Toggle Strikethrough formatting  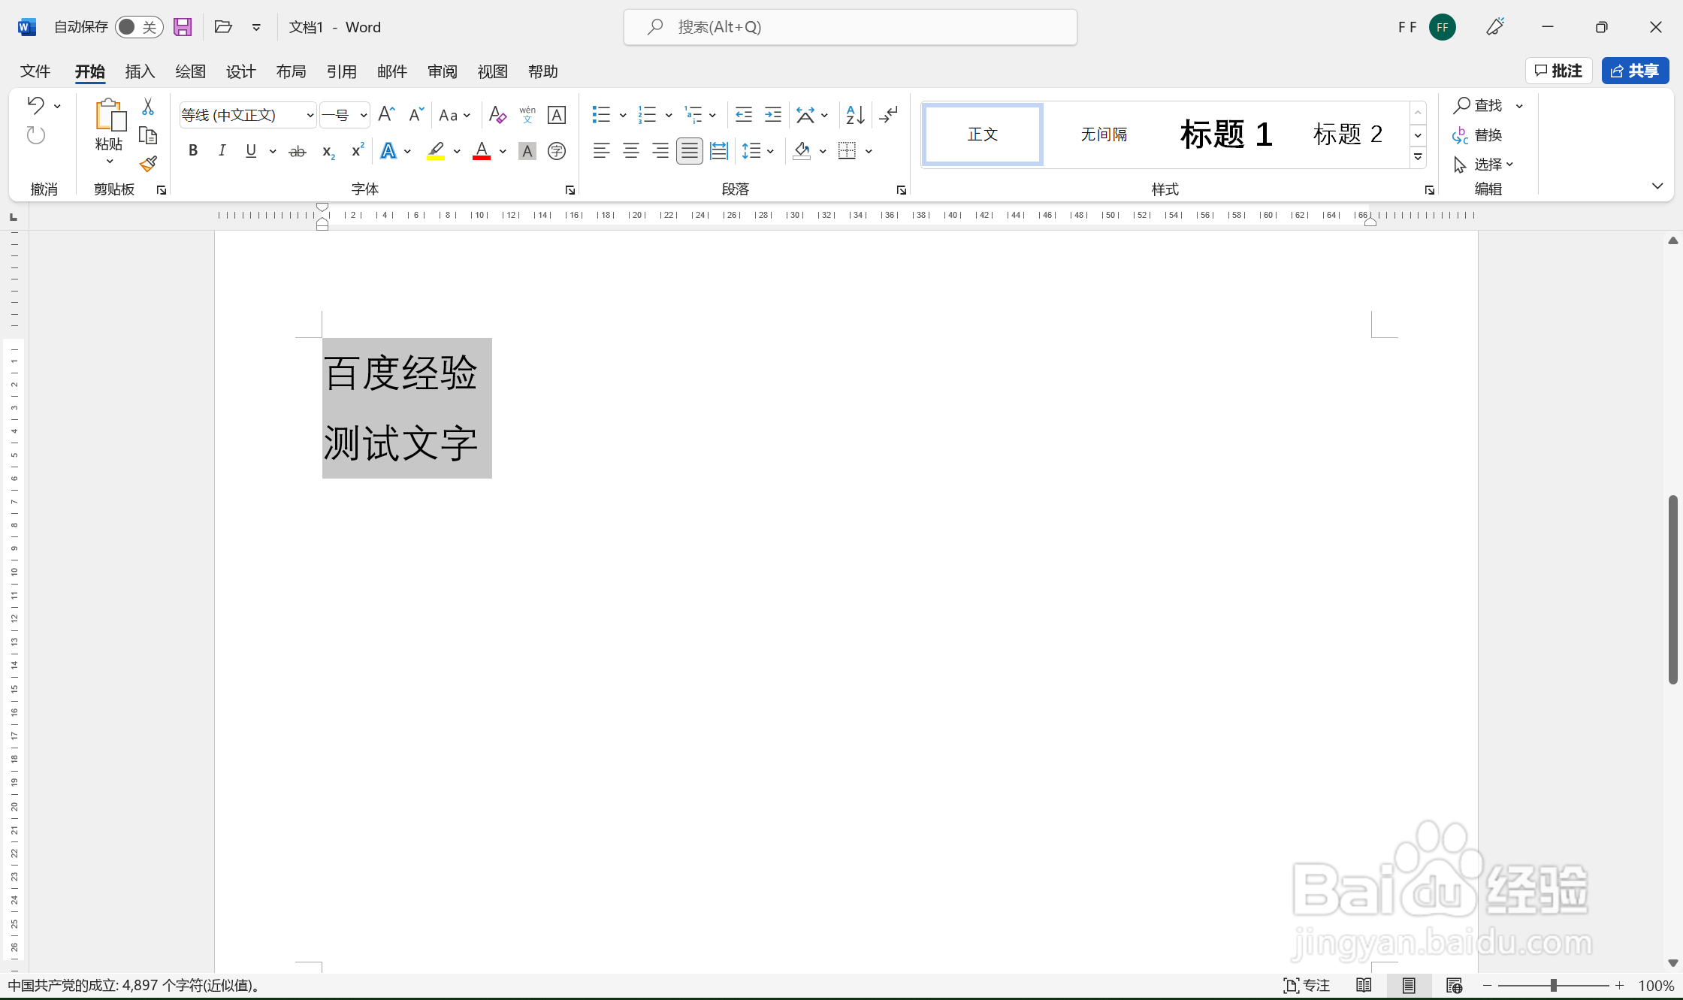click(x=298, y=151)
